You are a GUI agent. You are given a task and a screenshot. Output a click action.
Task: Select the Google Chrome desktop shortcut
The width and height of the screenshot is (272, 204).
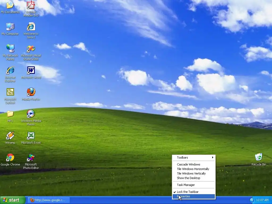(10, 160)
